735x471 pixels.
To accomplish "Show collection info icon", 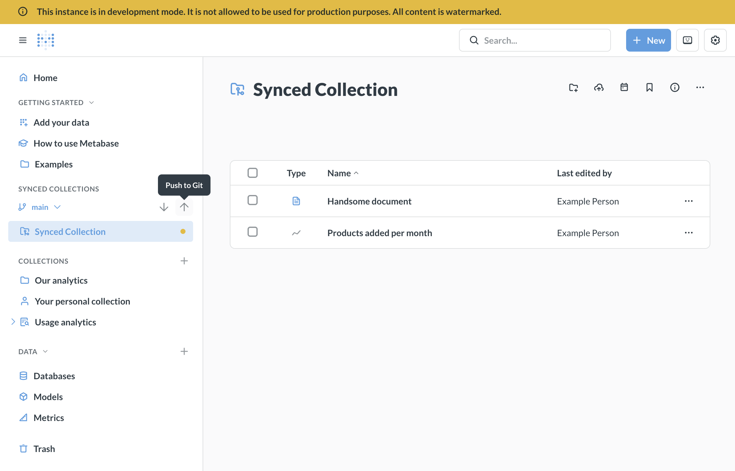I will coord(675,88).
